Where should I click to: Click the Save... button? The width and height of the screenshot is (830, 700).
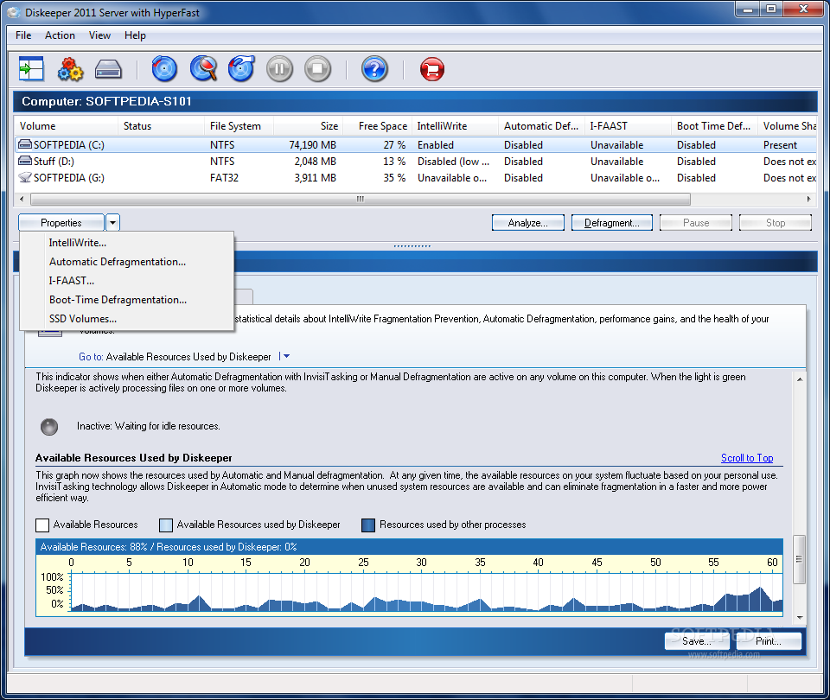[697, 641]
